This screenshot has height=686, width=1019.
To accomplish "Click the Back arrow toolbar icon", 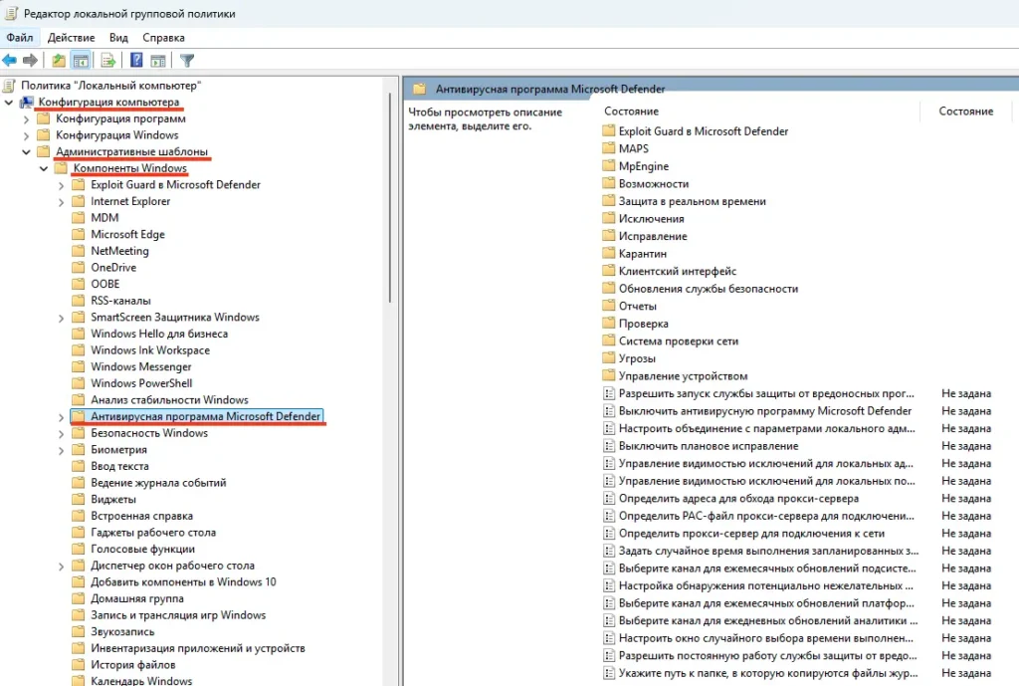I will (9, 61).
